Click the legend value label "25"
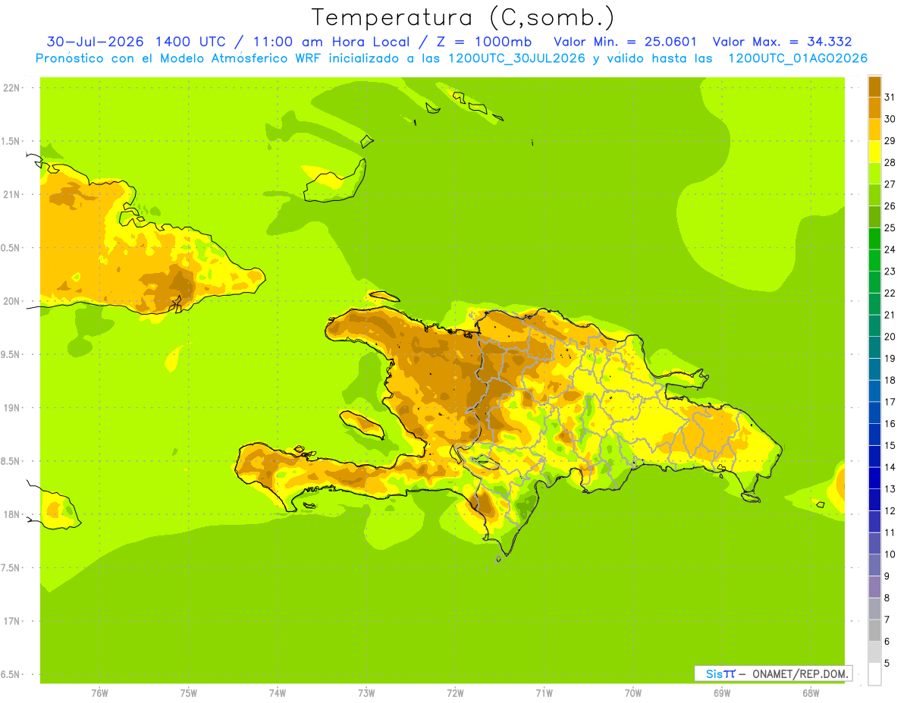910x703 pixels. [890, 228]
